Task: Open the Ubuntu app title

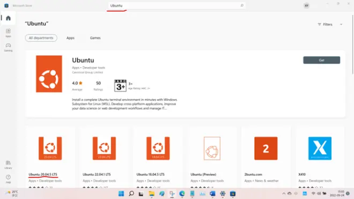Action: pyautogui.click(x=83, y=60)
